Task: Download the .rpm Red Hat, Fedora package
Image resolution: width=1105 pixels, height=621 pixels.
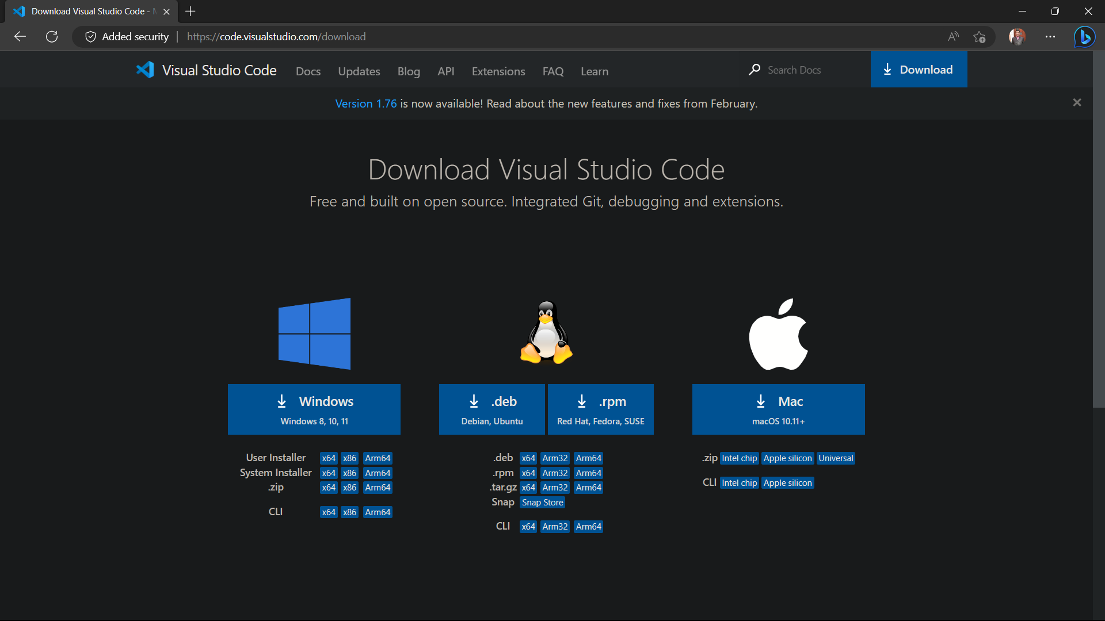Action: pyautogui.click(x=600, y=409)
